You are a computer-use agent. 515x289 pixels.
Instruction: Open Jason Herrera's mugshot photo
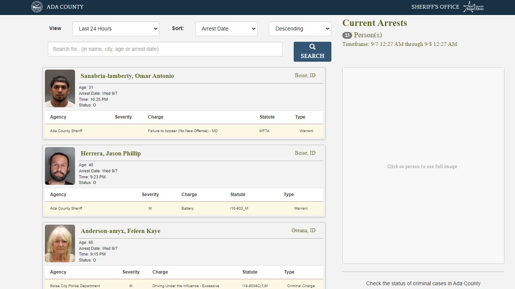coord(60,166)
